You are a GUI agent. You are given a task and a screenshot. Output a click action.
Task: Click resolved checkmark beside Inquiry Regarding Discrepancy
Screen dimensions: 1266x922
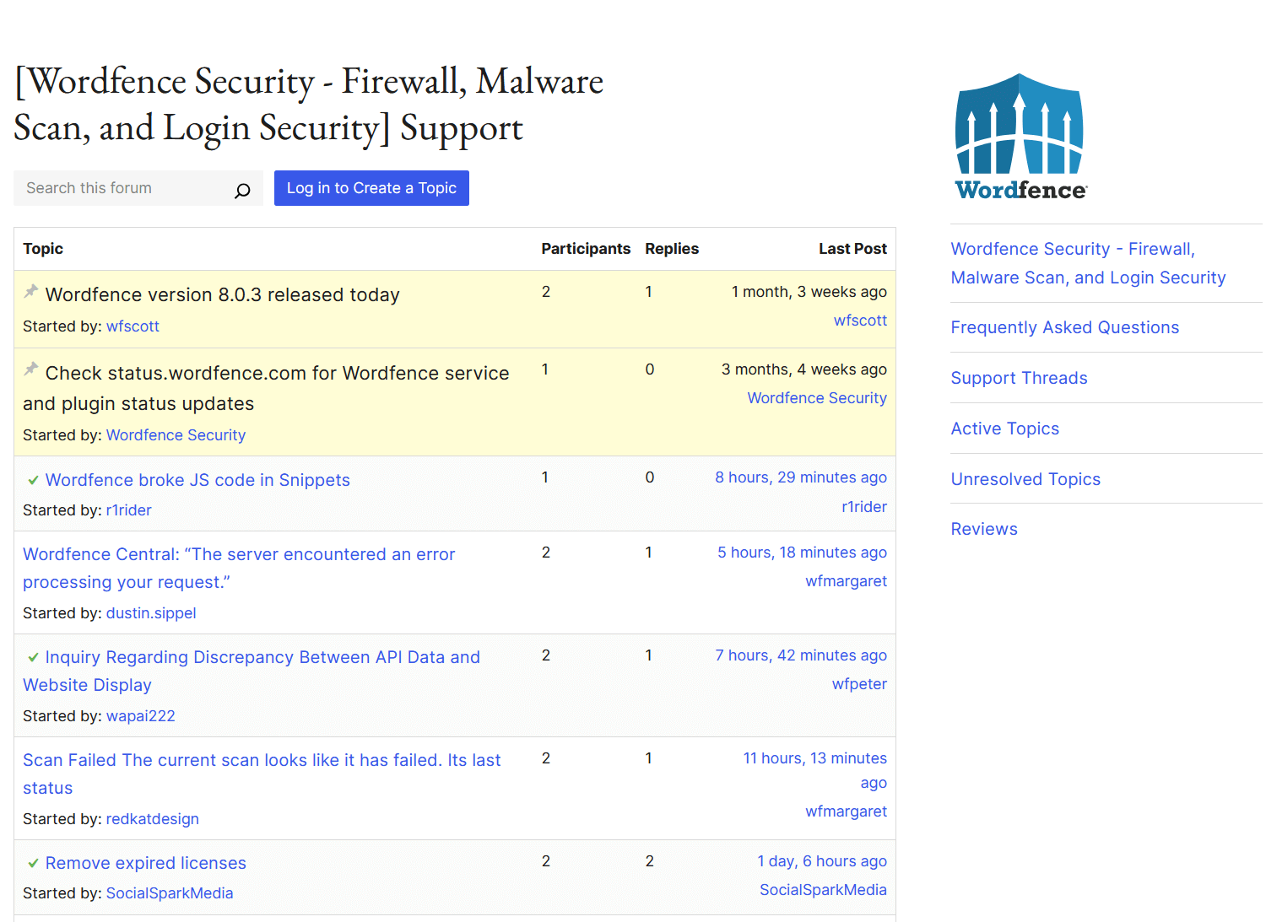point(33,657)
